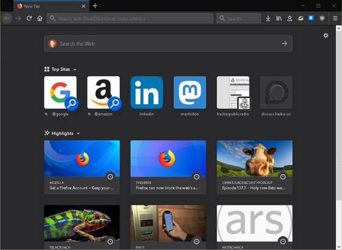Go to the Firefox home page icon
The height and width of the screenshot is (250, 342).
pos(40,18)
